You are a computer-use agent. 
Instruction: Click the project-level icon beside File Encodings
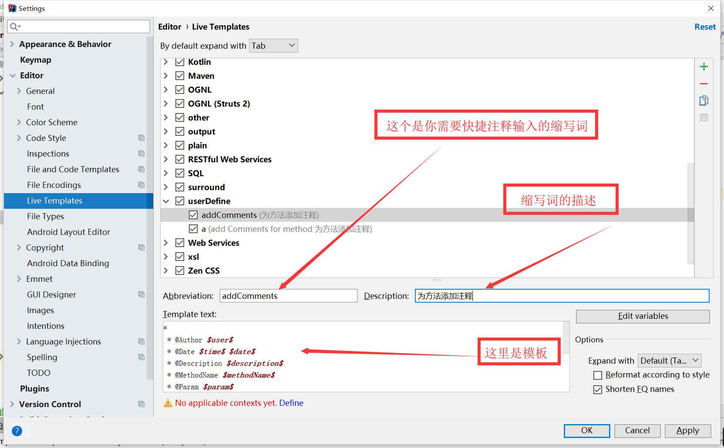pyautogui.click(x=141, y=185)
